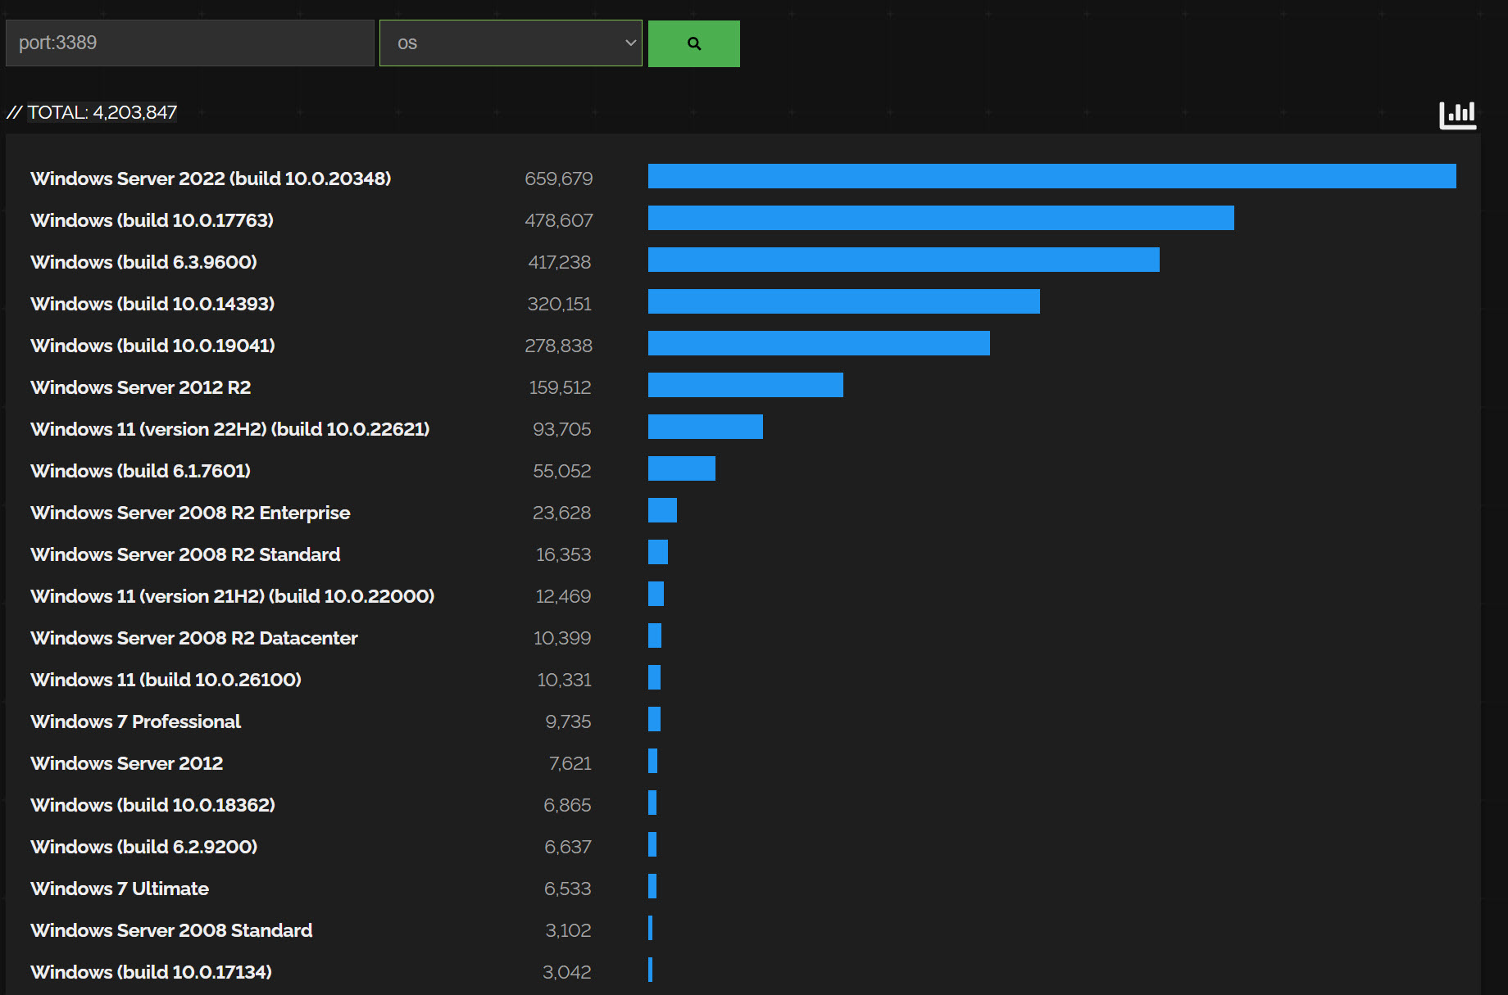
Task: Click the 659,679 count value
Action: (559, 179)
